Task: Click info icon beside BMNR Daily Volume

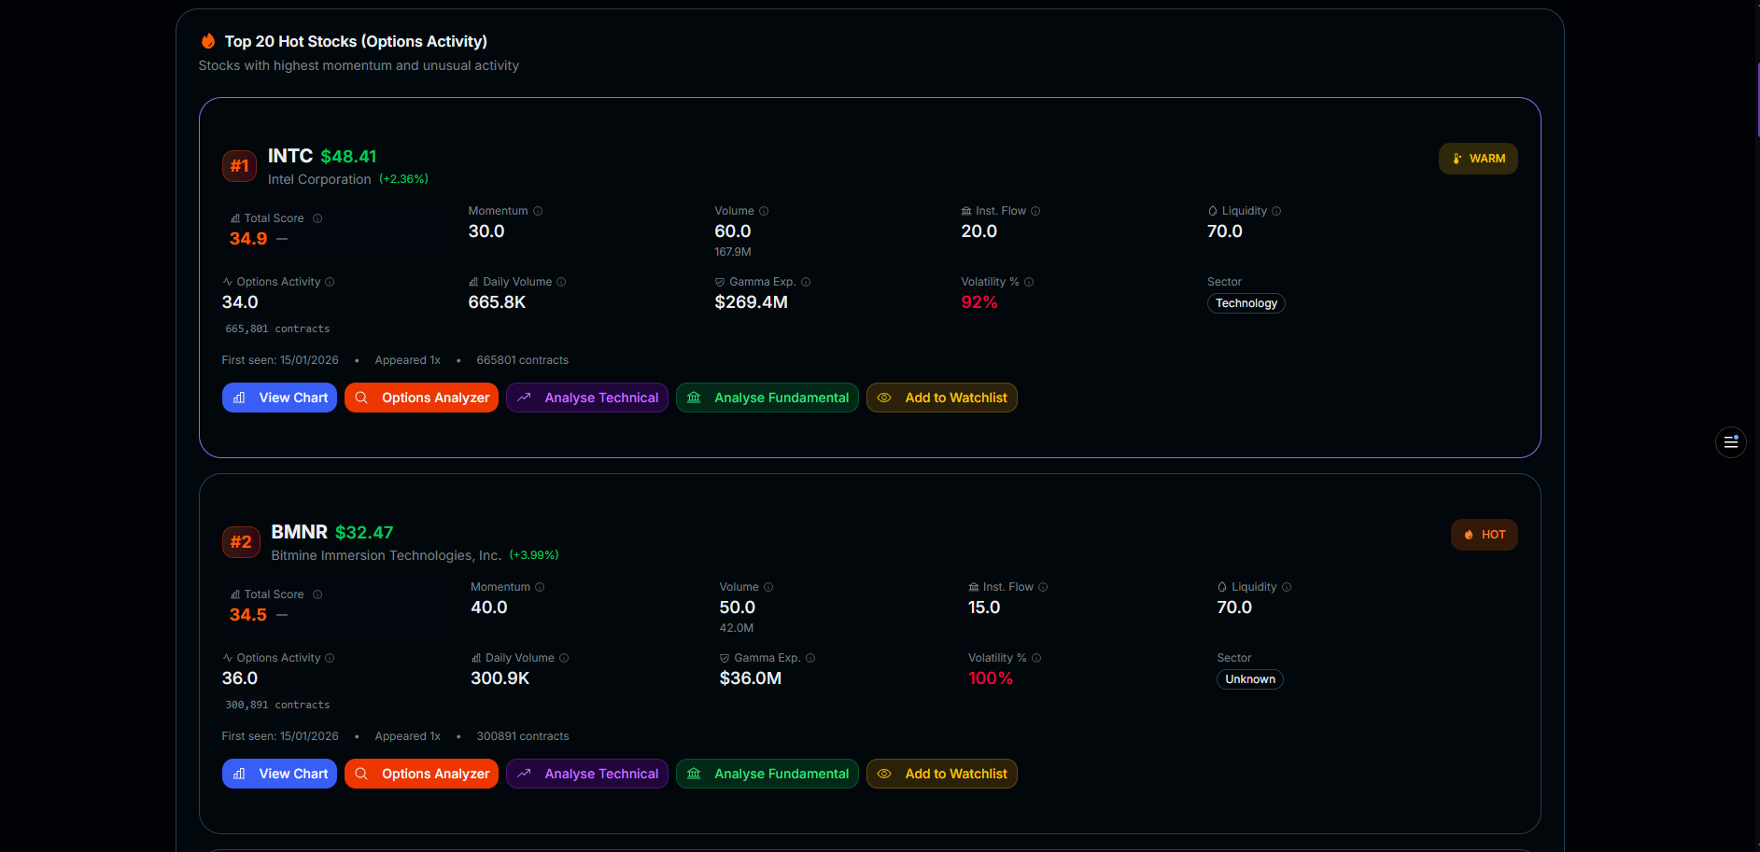Action: pyautogui.click(x=564, y=658)
